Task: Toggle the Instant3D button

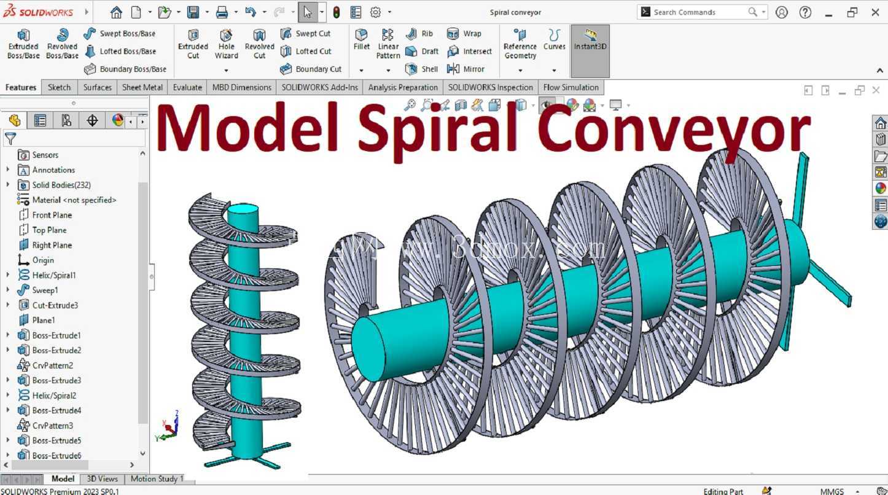Action: (590, 51)
